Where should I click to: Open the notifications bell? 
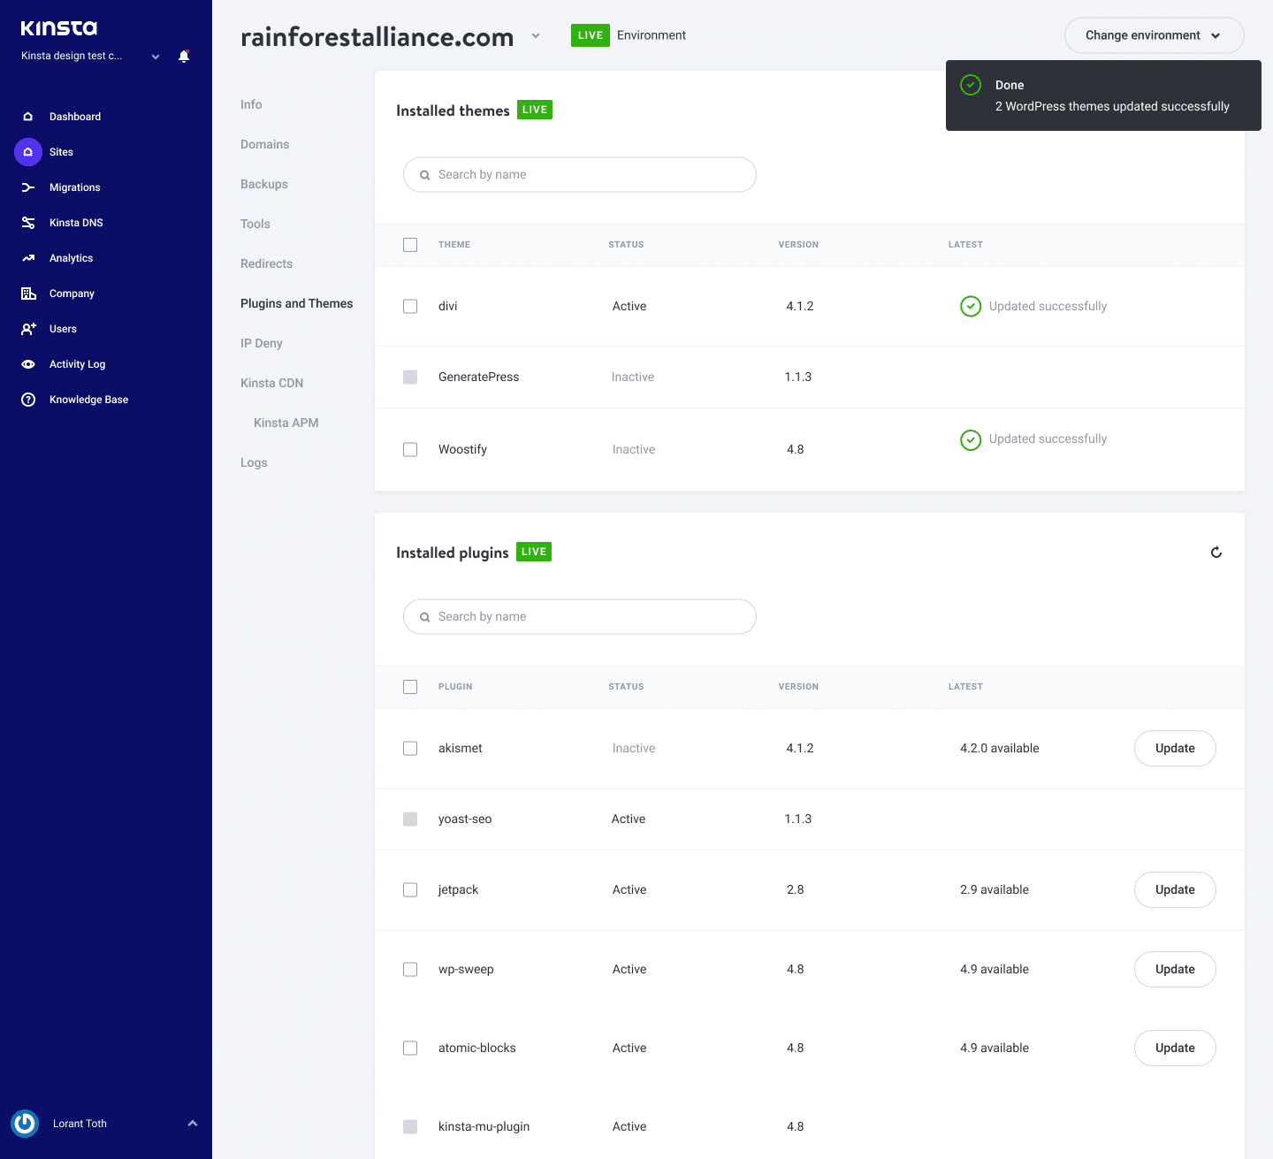(x=184, y=56)
